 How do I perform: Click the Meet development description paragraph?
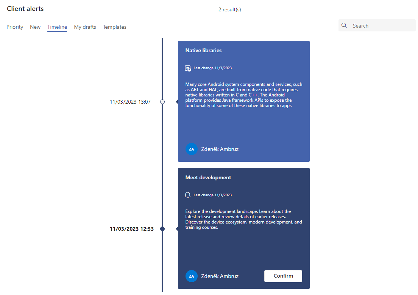pos(244,219)
